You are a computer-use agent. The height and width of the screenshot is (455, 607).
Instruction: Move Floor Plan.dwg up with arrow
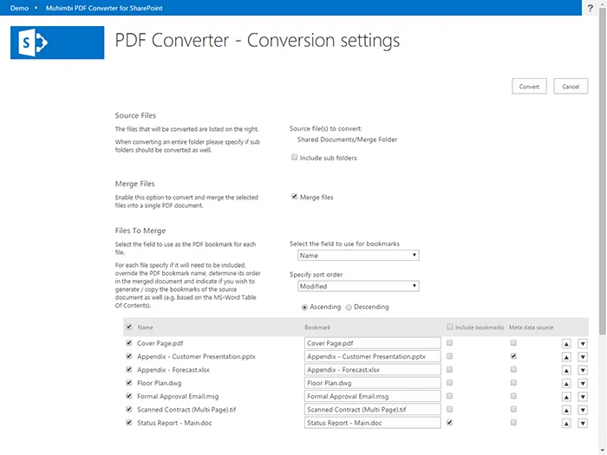pyautogui.click(x=566, y=383)
